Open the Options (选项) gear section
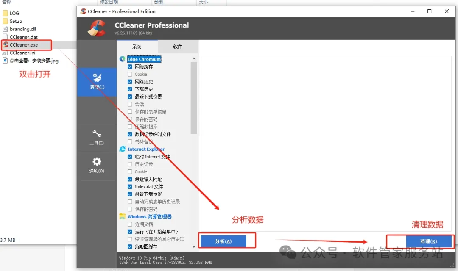Image resolution: width=458 pixels, height=271 pixels. coord(97,166)
